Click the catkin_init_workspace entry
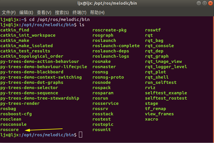The height and width of the screenshot is (143, 214). coord(28,35)
